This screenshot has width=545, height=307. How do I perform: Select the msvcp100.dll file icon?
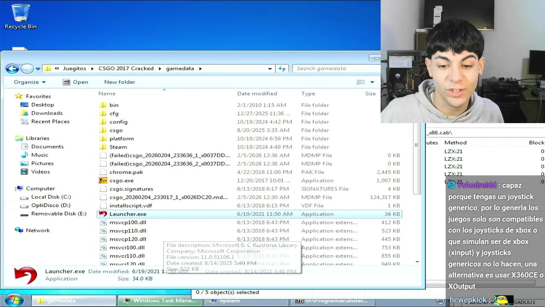tap(103, 222)
